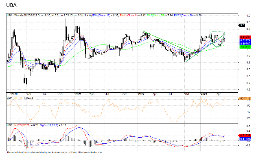Click the 2020 year label on time axis
The height and width of the screenshot is (165, 256).
14,94
